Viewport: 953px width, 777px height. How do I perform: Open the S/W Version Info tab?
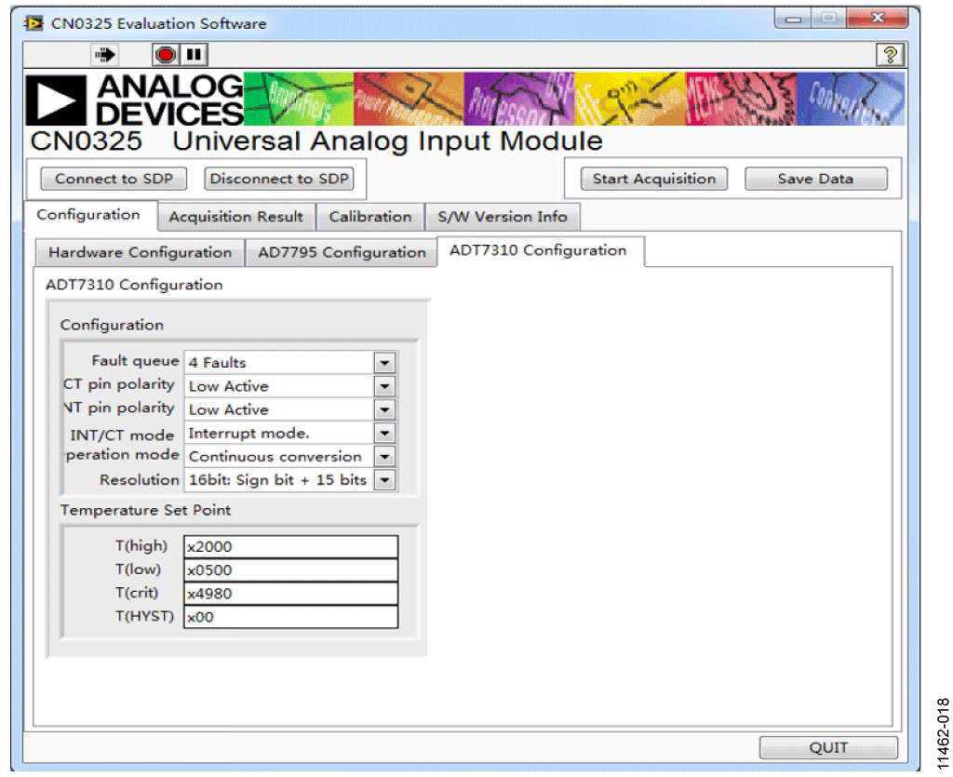(x=502, y=217)
